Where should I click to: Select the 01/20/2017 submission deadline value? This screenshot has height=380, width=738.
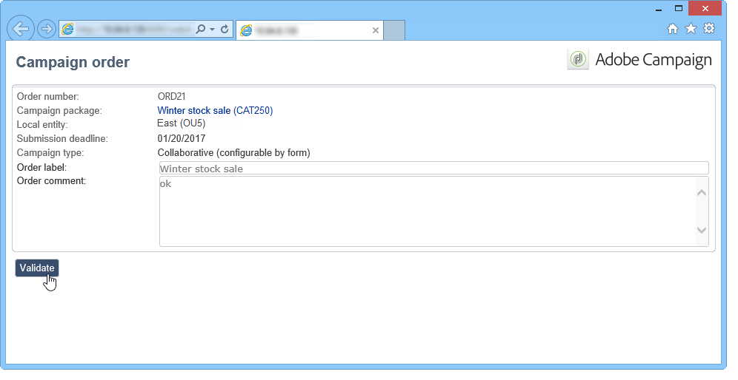[x=182, y=138]
